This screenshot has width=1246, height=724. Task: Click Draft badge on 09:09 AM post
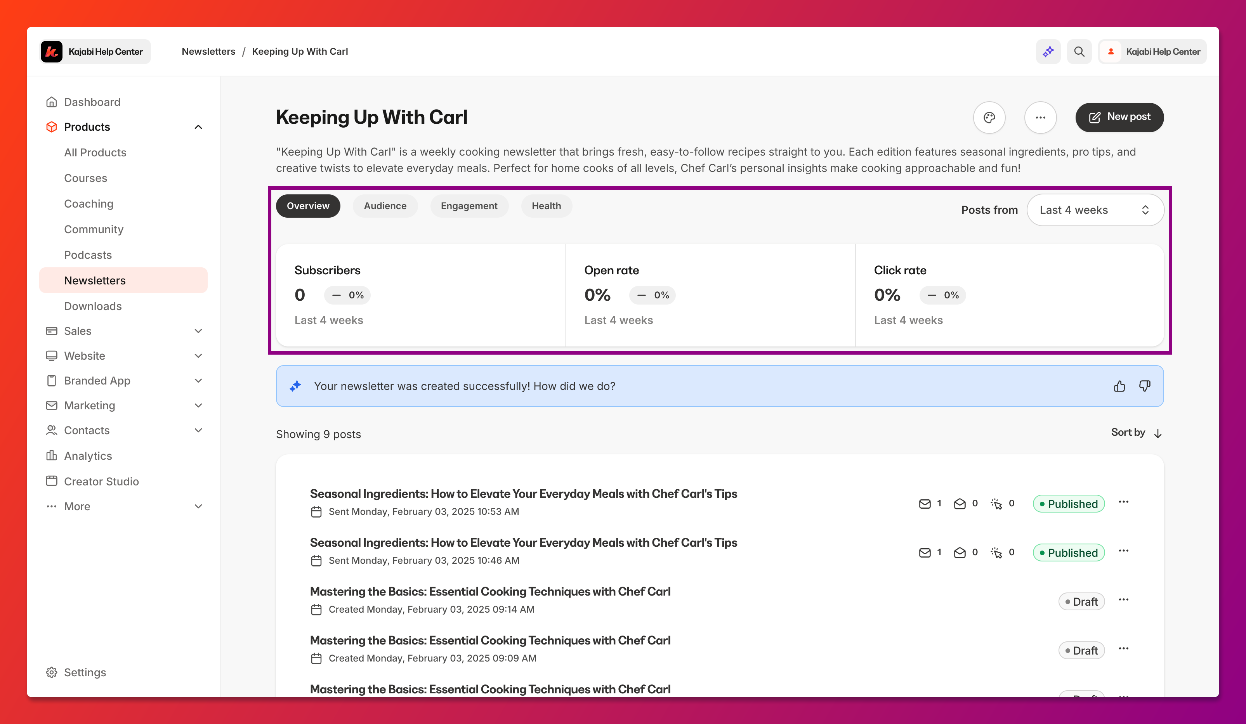[1081, 650]
